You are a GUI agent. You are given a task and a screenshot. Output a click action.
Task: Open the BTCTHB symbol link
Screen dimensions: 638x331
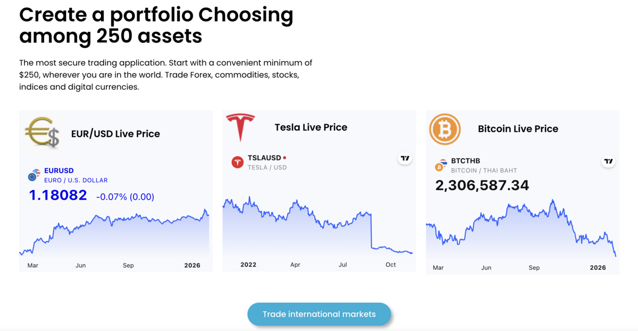coord(466,161)
